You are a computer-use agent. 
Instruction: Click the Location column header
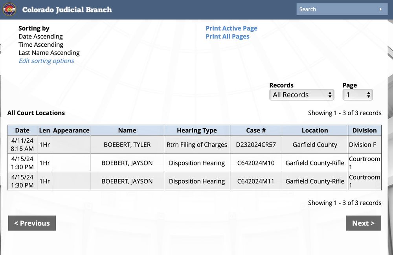pyautogui.click(x=315, y=130)
